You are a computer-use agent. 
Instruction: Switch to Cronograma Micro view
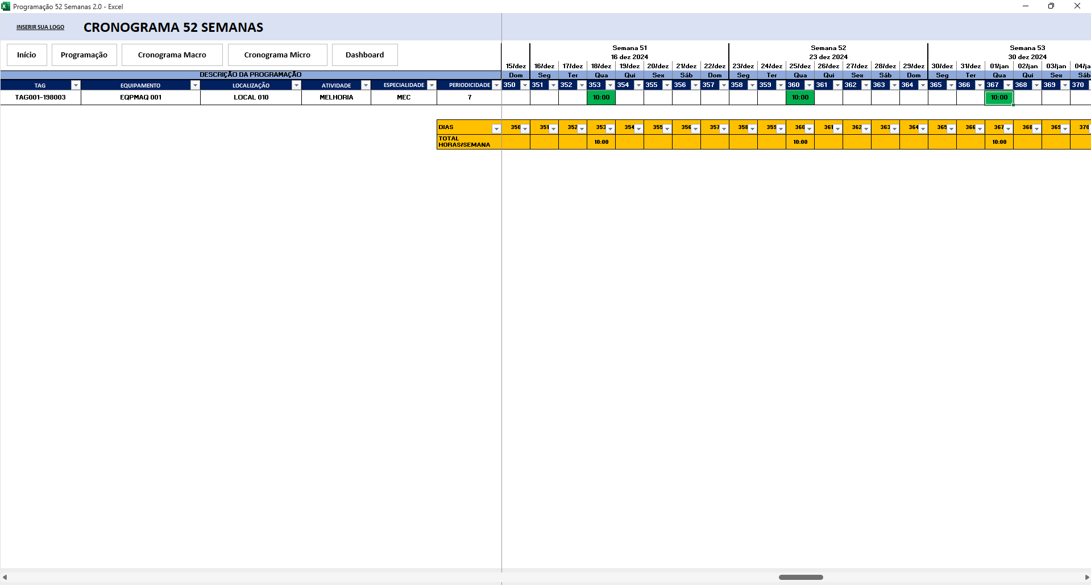coord(277,55)
